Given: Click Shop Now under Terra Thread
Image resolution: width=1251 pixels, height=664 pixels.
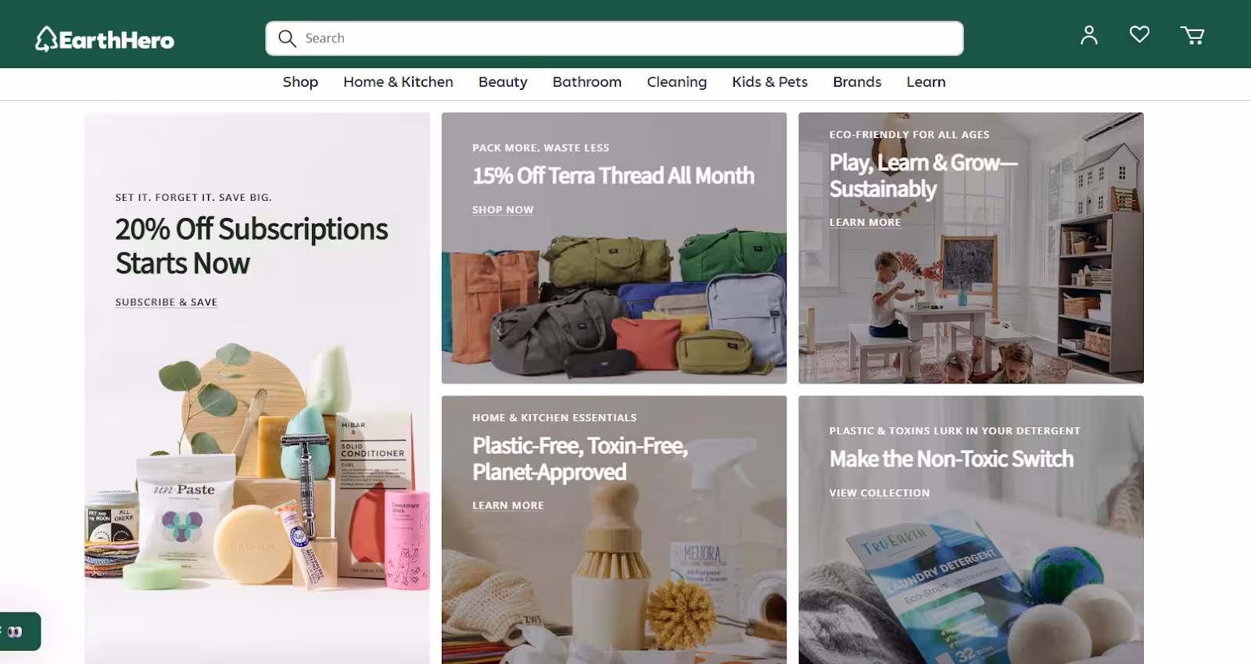Looking at the screenshot, I should click(x=503, y=210).
